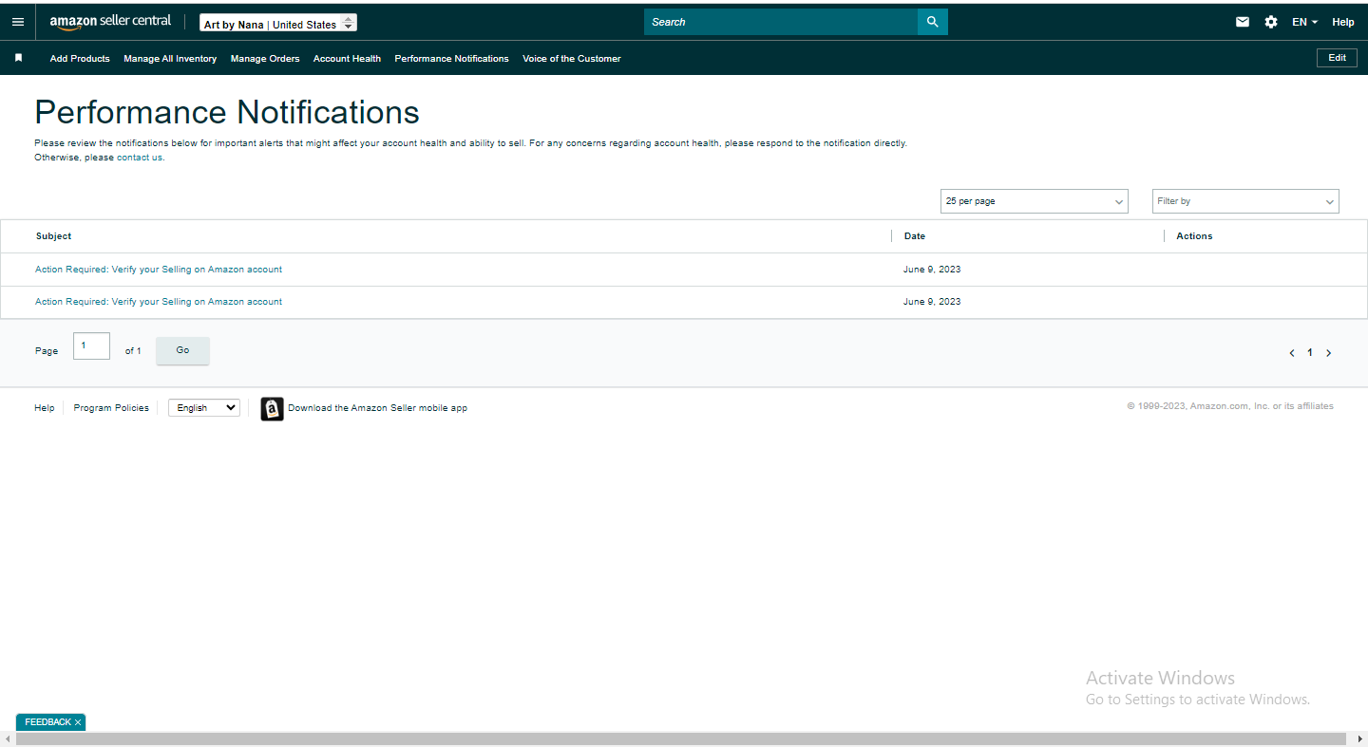Click the June 9, 2023 date in the second row
Viewport: 1368px width, 747px height.
[x=932, y=302]
